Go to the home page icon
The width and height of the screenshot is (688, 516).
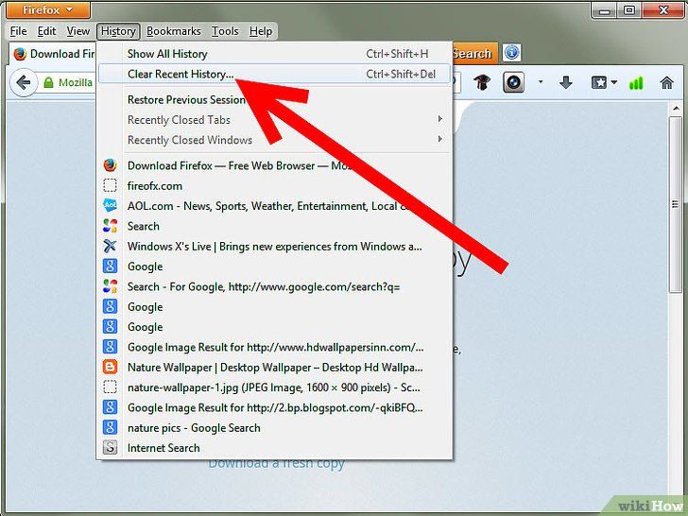(x=666, y=82)
